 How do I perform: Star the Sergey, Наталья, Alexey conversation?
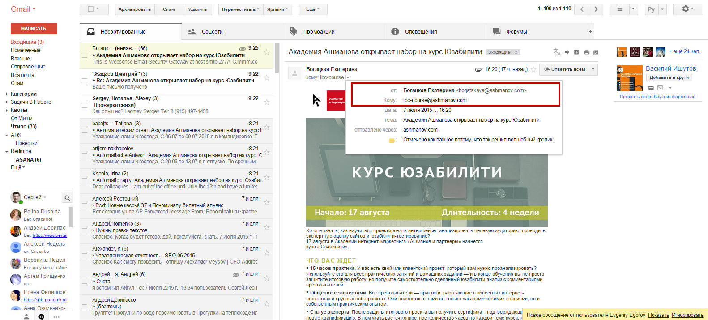tap(267, 102)
